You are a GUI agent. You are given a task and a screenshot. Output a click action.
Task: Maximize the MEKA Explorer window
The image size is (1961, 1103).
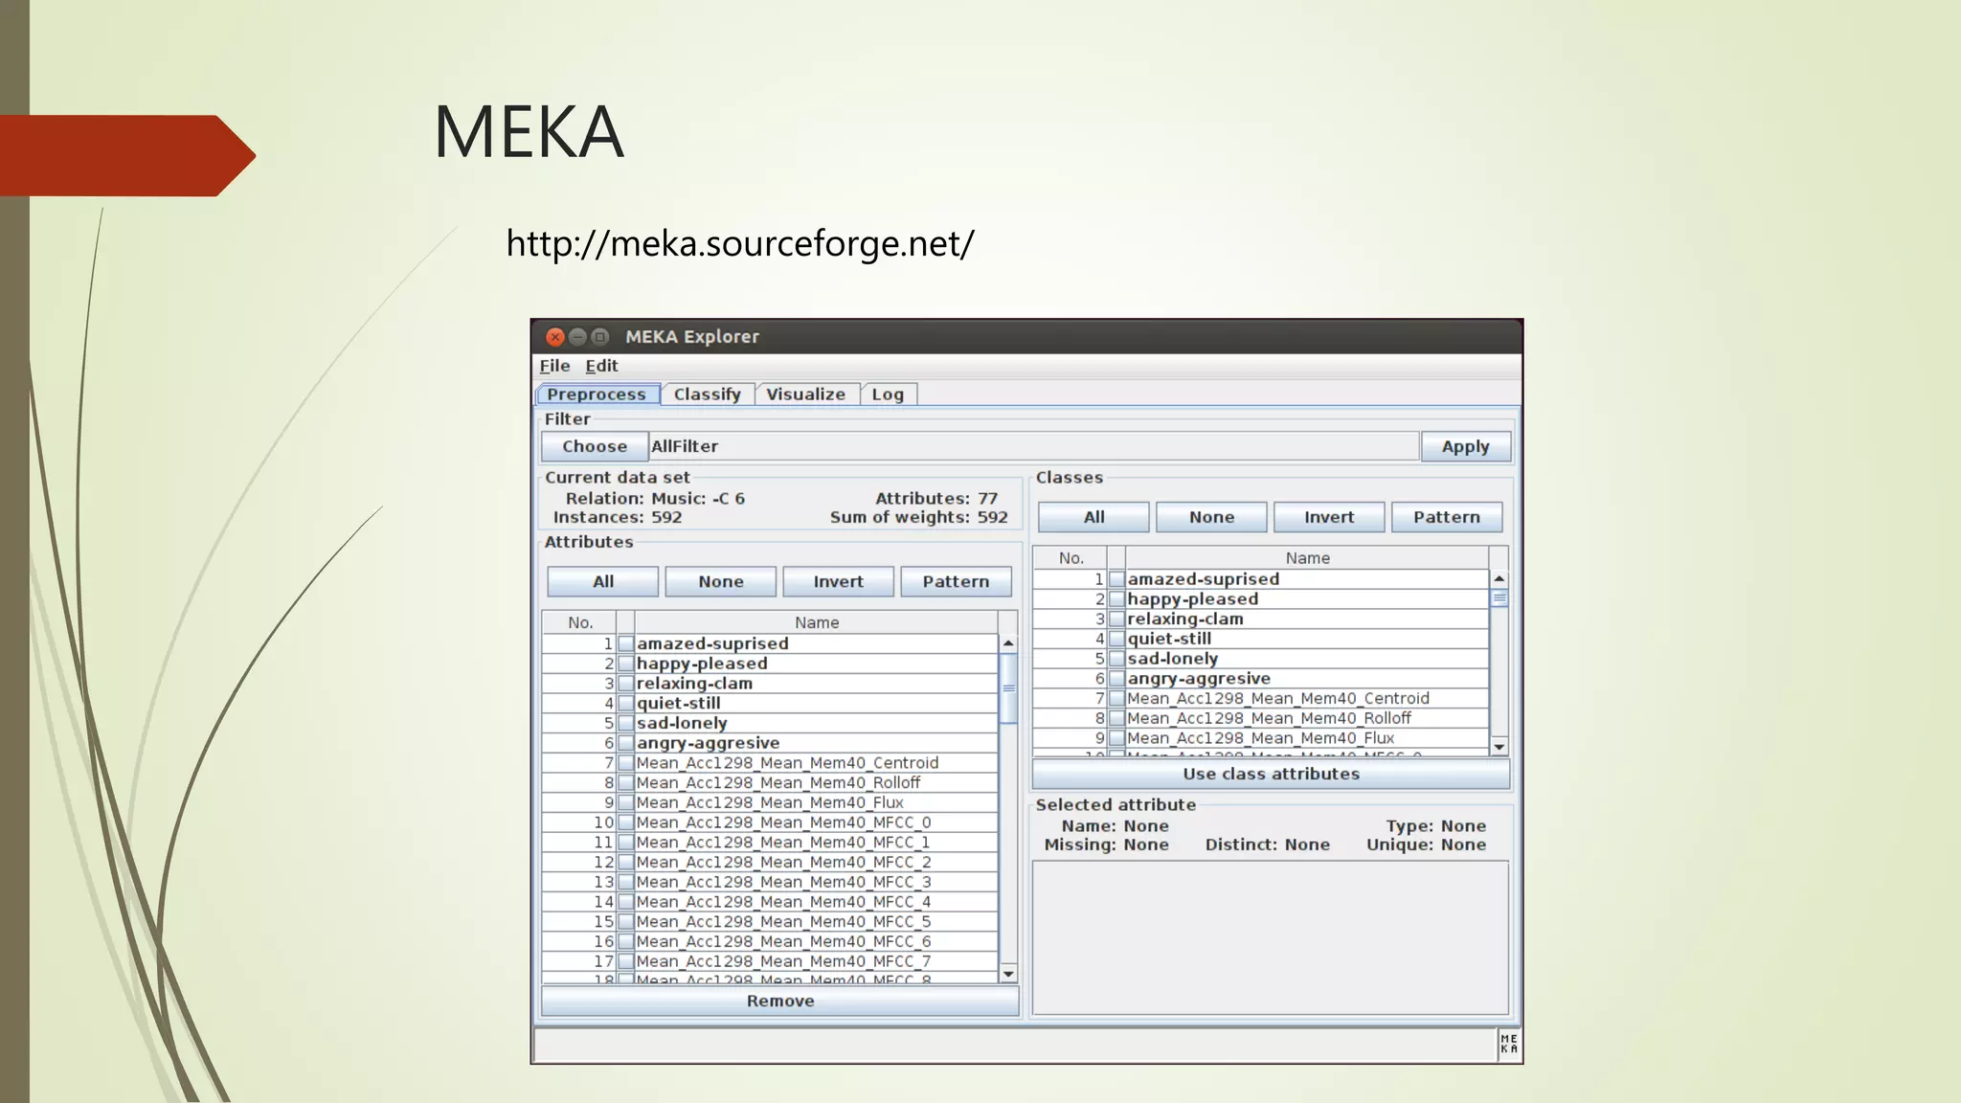pos(600,337)
